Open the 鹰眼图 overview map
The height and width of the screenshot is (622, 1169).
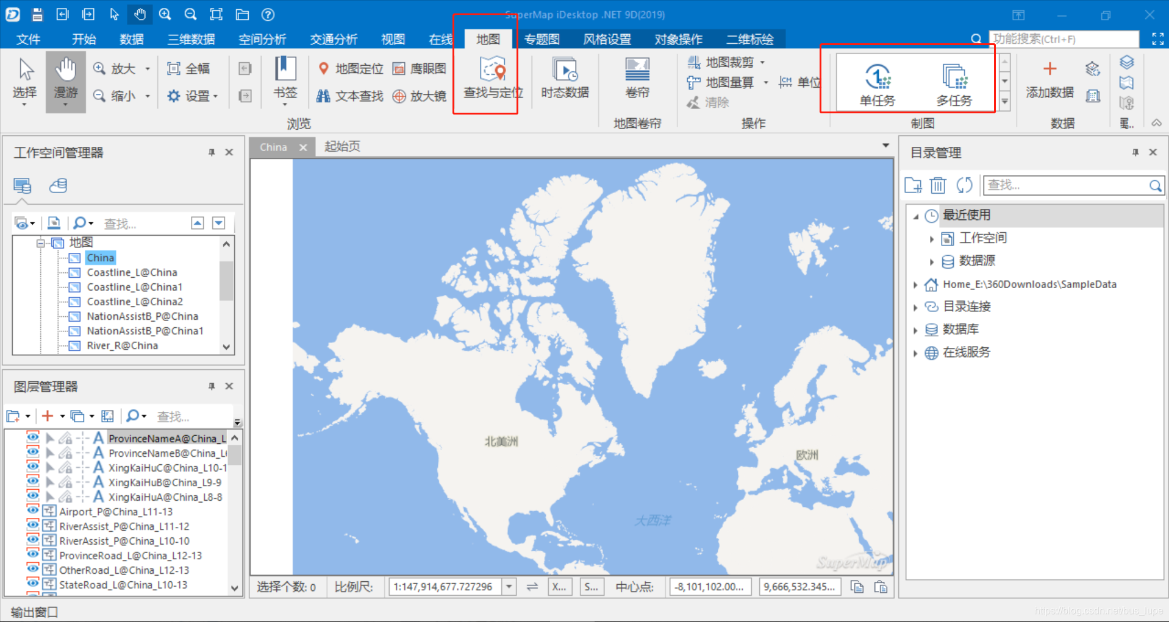420,69
